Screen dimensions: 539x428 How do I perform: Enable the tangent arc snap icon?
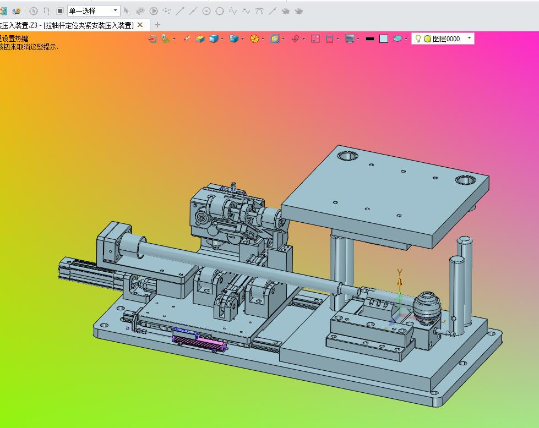point(259,12)
